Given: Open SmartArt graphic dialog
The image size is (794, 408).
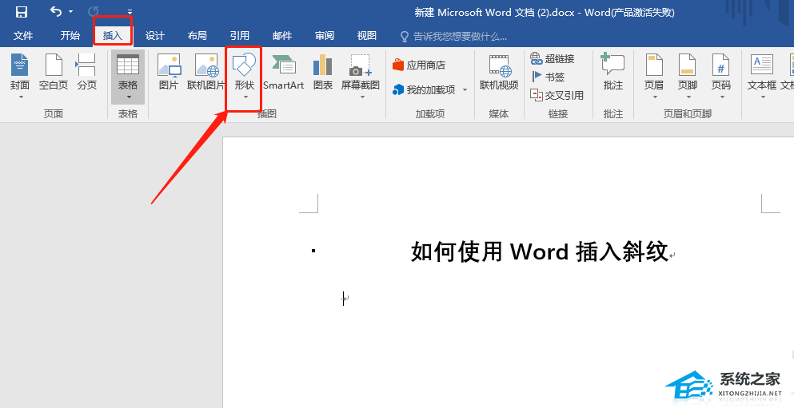Looking at the screenshot, I should 283,72.
